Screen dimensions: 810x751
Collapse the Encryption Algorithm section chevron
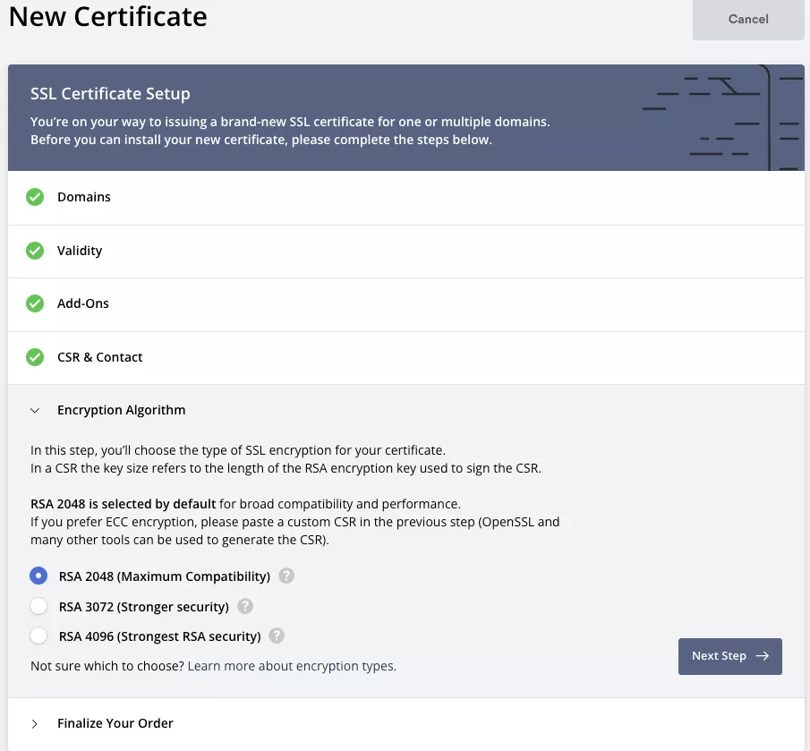[x=35, y=410]
